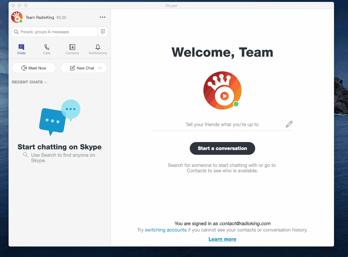Click the Meet Now video camera icon
Viewport: 348px width, 257px height.
coord(24,68)
